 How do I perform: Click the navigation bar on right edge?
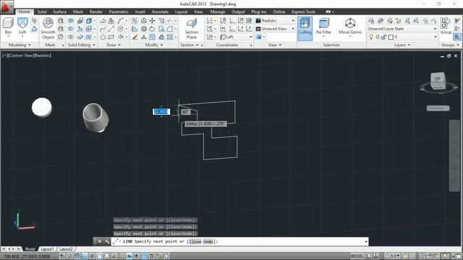click(x=454, y=156)
